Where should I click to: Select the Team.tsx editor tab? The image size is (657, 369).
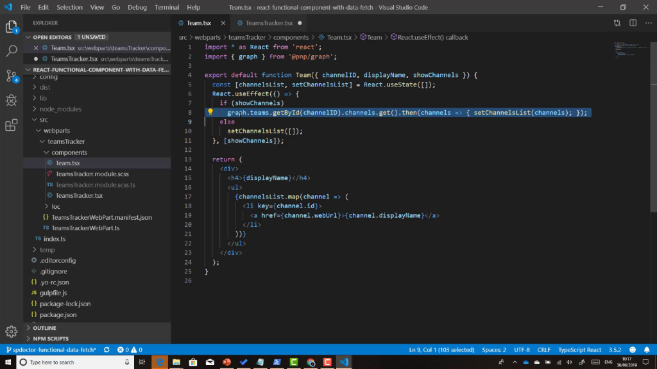199,23
